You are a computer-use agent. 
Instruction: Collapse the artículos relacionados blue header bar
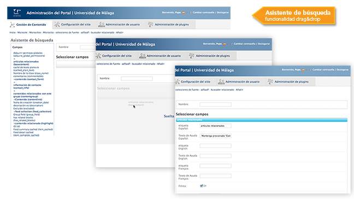[262, 120]
